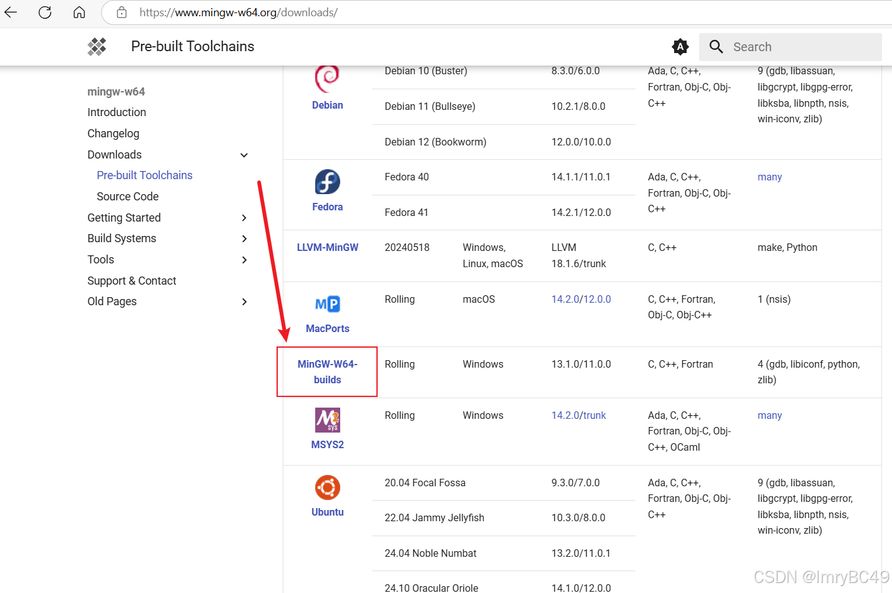Click 'Debian 12 (Bookworm)' cell

(436, 142)
